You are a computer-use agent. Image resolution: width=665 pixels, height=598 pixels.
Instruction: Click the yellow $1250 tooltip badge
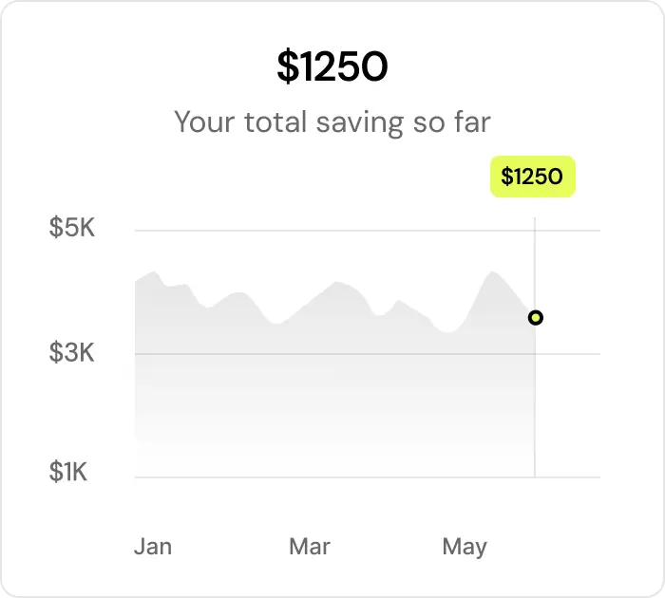532,177
